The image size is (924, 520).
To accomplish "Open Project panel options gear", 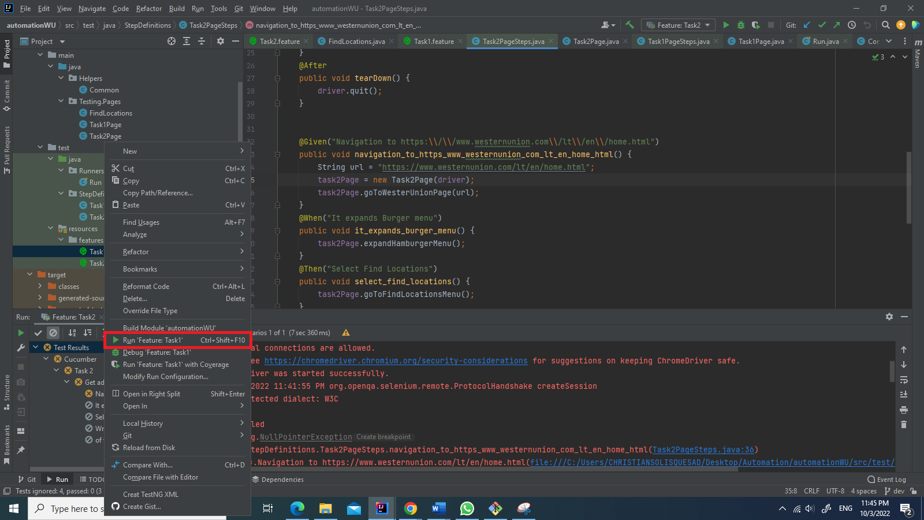I will (220, 41).
